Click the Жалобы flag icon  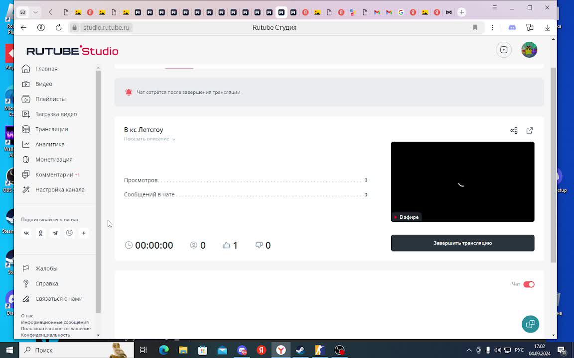point(25,268)
